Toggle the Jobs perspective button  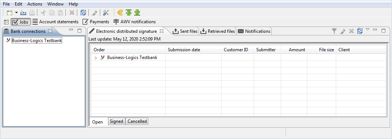click(x=20, y=22)
